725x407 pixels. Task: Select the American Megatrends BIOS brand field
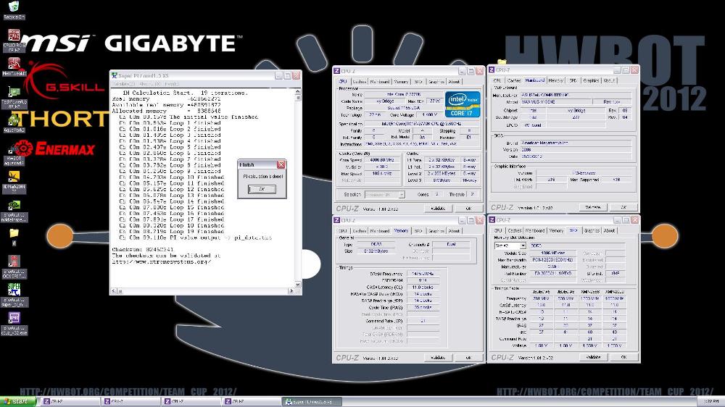pyautogui.click(x=576, y=143)
